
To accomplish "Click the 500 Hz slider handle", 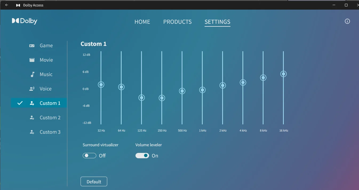I will click(x=182, y=91).
